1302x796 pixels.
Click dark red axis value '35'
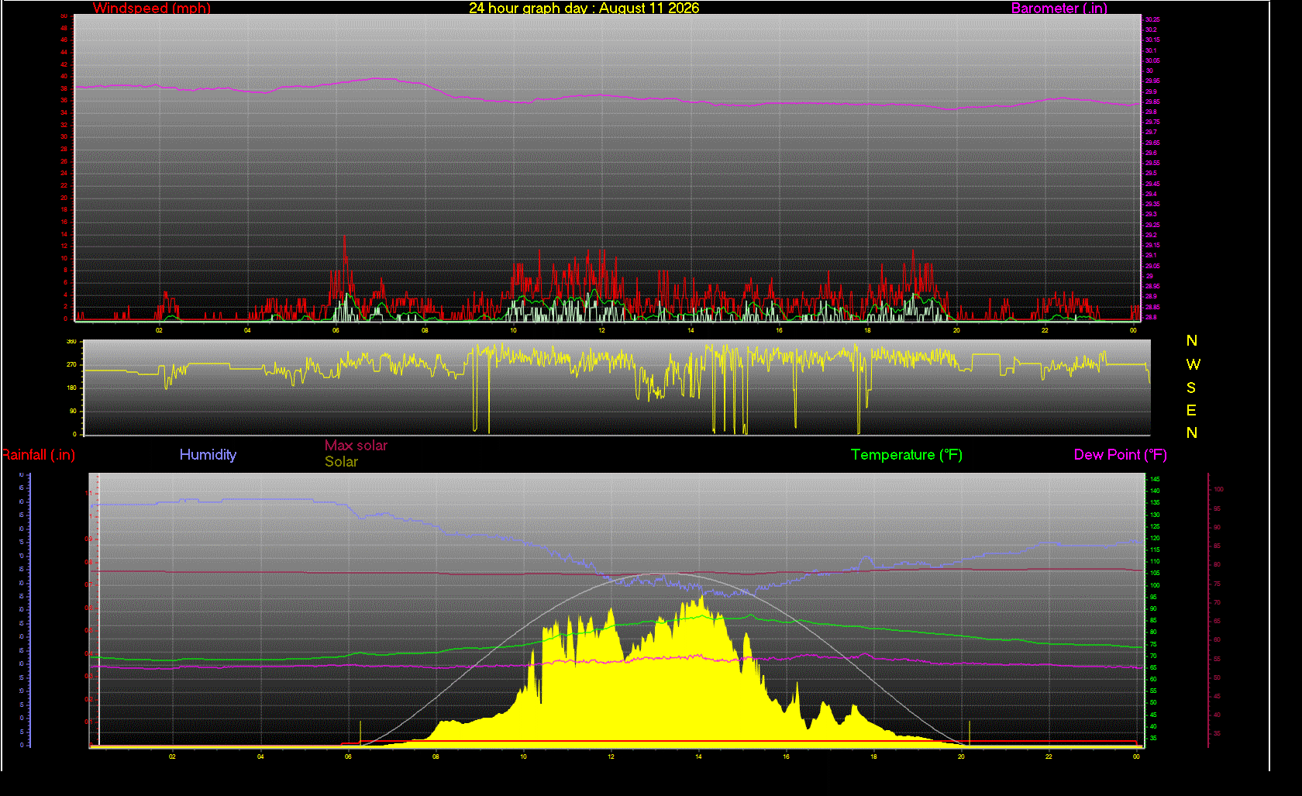pyautogui.click(x=1217, y=733)
